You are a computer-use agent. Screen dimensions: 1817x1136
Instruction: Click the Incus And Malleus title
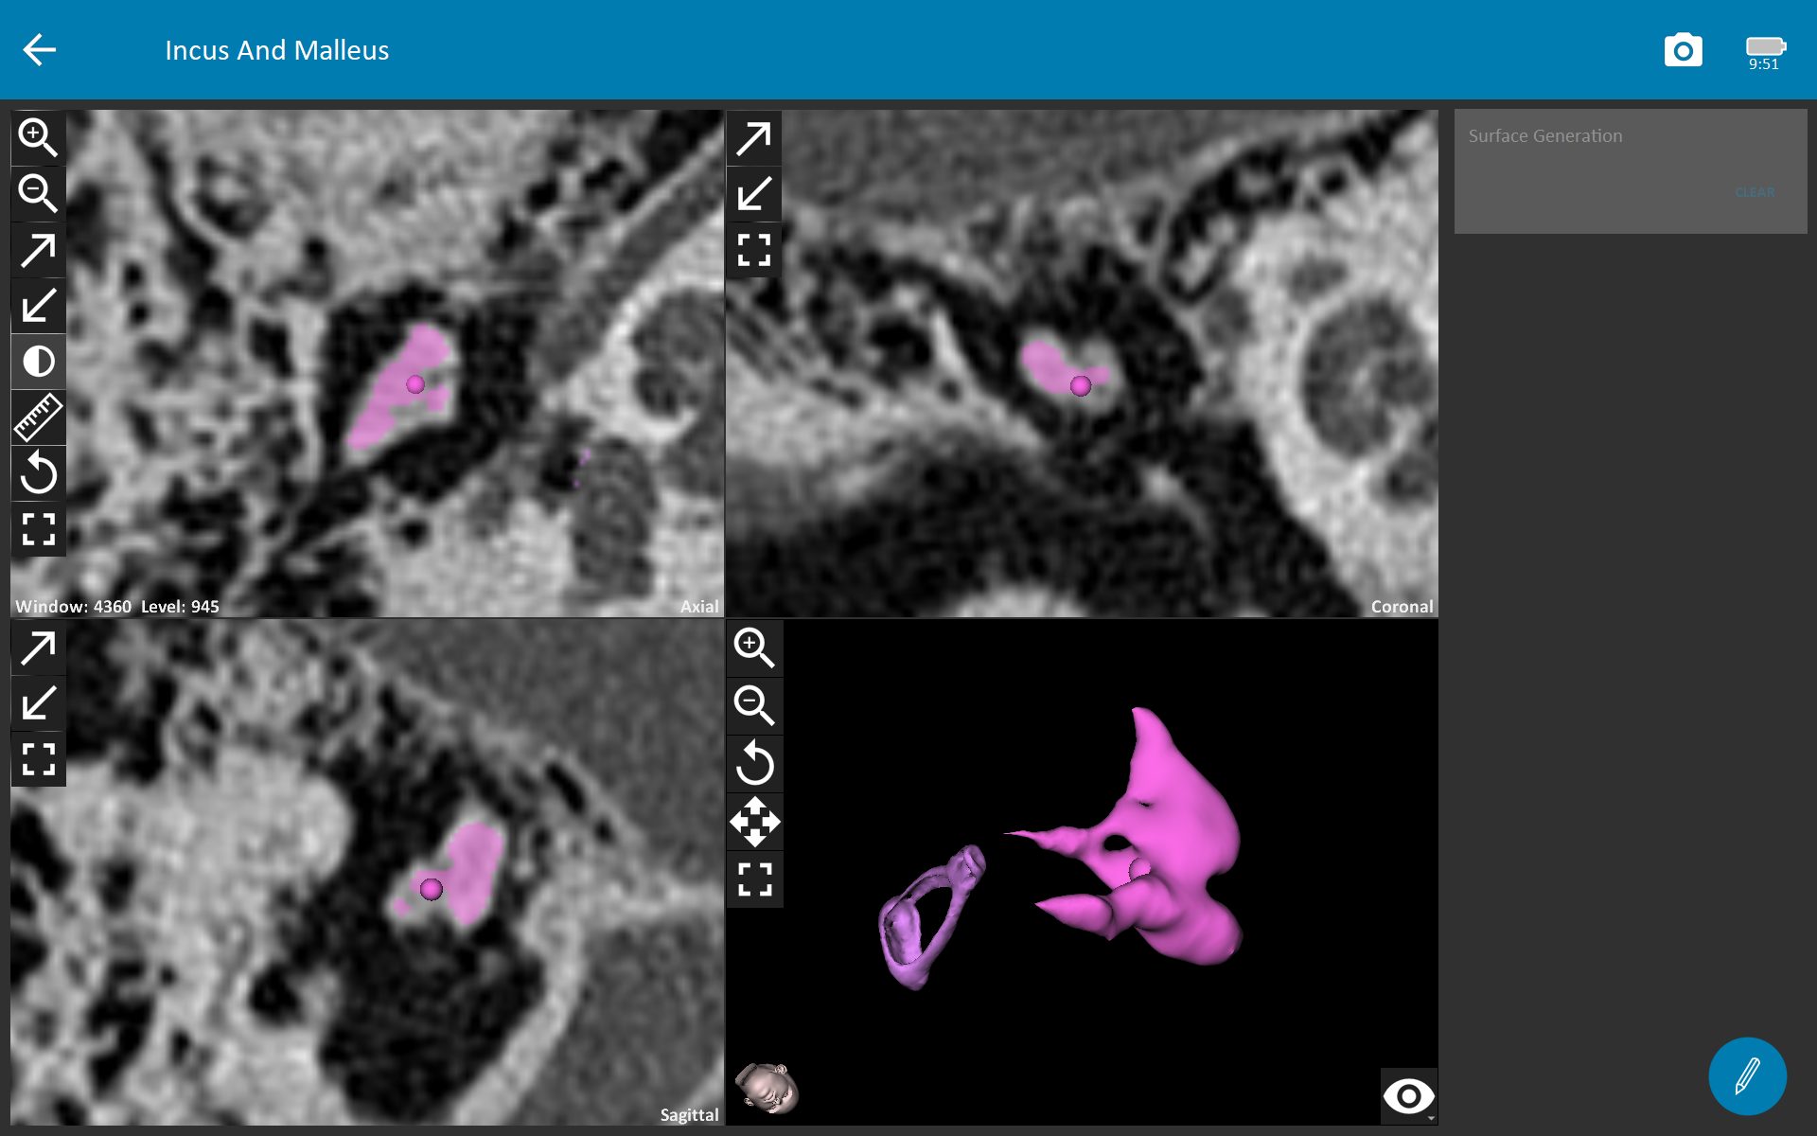(276, 50)
